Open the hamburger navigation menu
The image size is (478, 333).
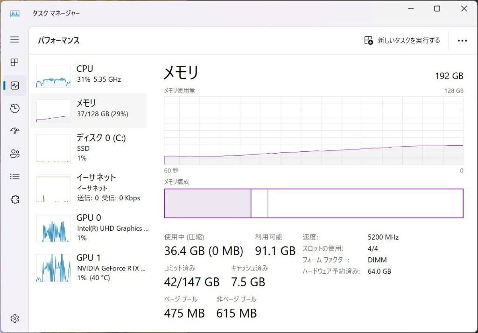(x=14, y=40)
